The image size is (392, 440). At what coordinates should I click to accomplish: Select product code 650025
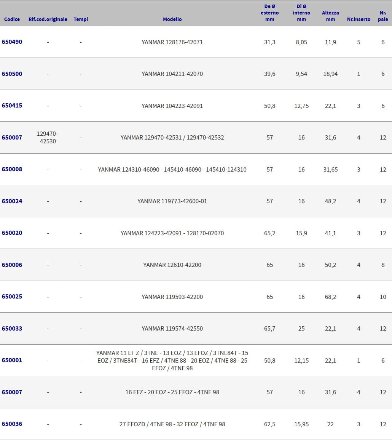tap(12, 297)
